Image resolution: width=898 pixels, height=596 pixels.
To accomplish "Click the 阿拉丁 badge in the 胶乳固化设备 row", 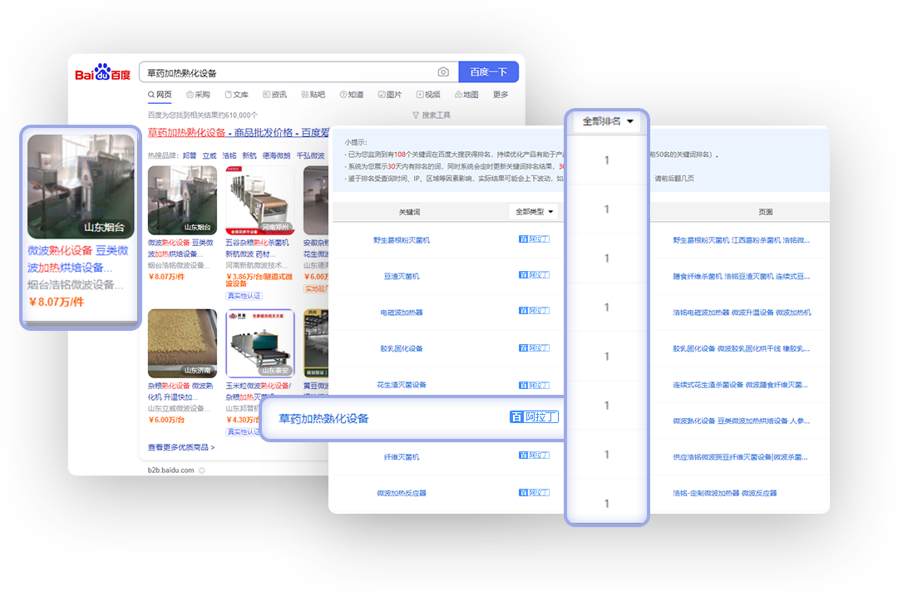I will point(534,348).
